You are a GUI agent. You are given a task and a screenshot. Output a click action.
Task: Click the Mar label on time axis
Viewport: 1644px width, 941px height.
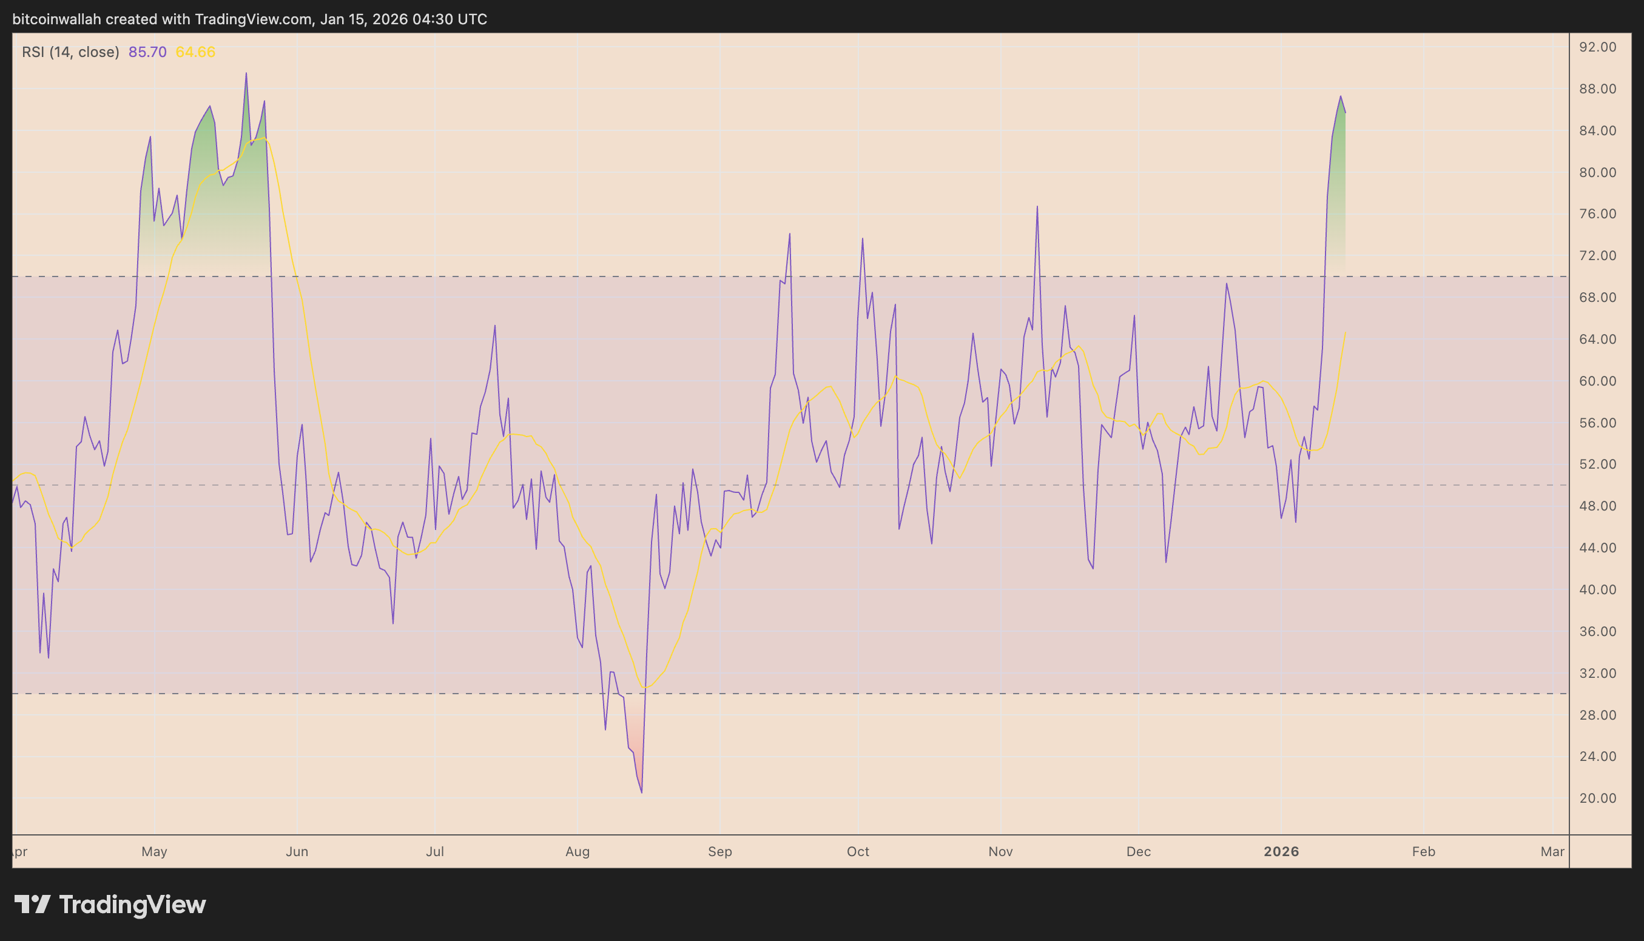[x=1552, y=851]
